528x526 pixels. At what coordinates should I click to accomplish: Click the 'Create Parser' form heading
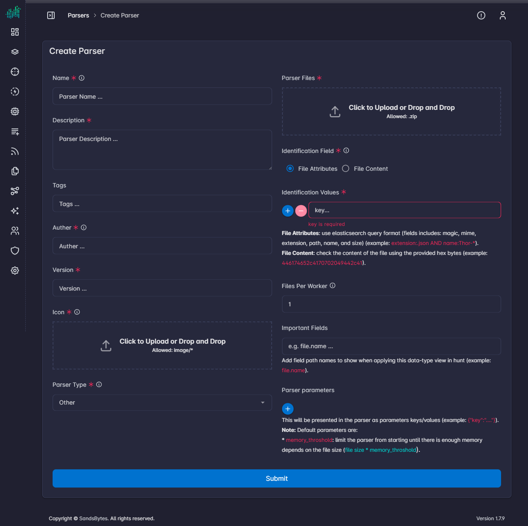point(77,51)
